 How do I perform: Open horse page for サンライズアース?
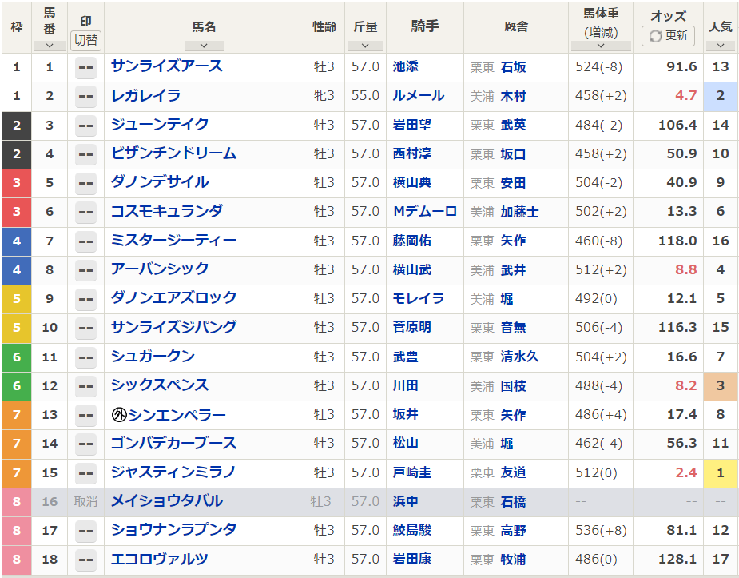tap(166, 66)
